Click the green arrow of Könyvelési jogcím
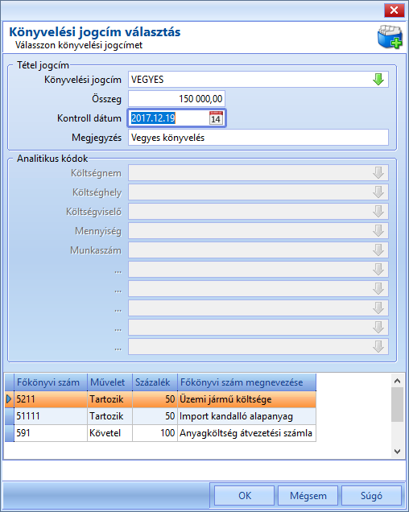The width and height of the screenshot is (409, 512). tap(378, 80)
